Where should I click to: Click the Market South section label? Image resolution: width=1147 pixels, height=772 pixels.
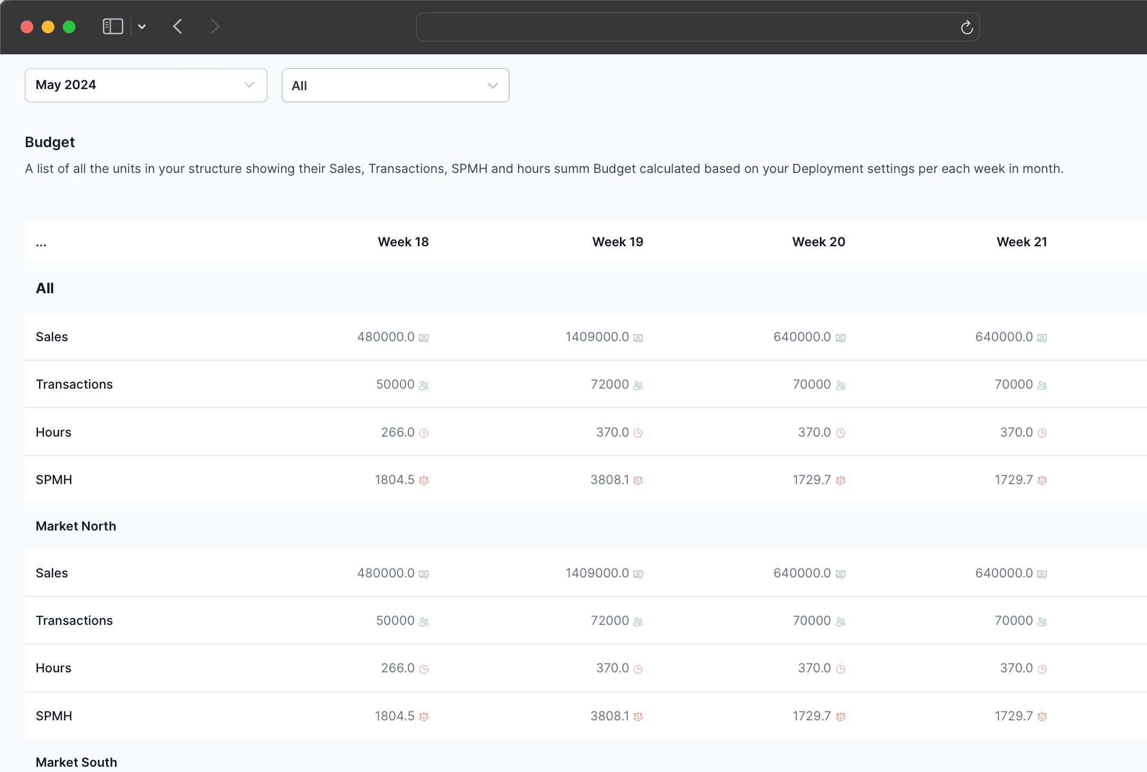point(77,762)
